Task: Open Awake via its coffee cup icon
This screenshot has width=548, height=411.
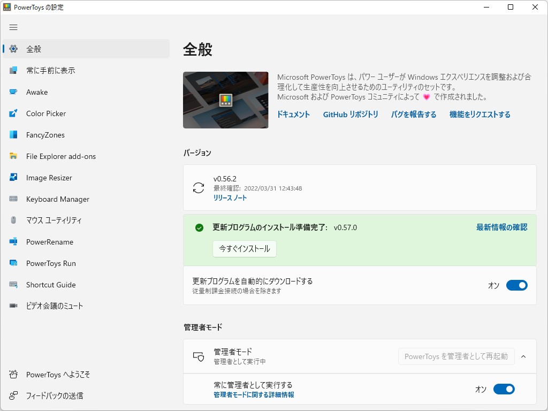Action: point(14,92)
